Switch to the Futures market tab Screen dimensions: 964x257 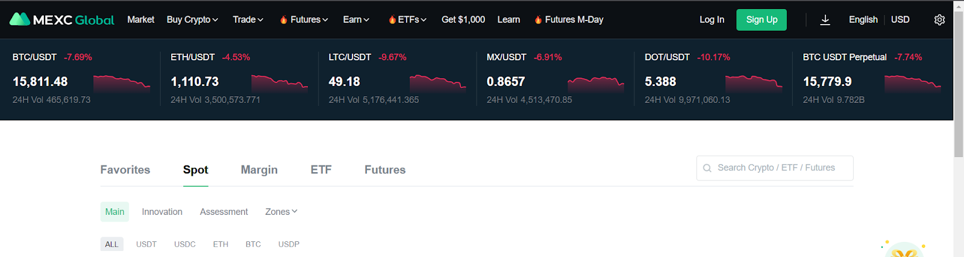pos(385,170)
